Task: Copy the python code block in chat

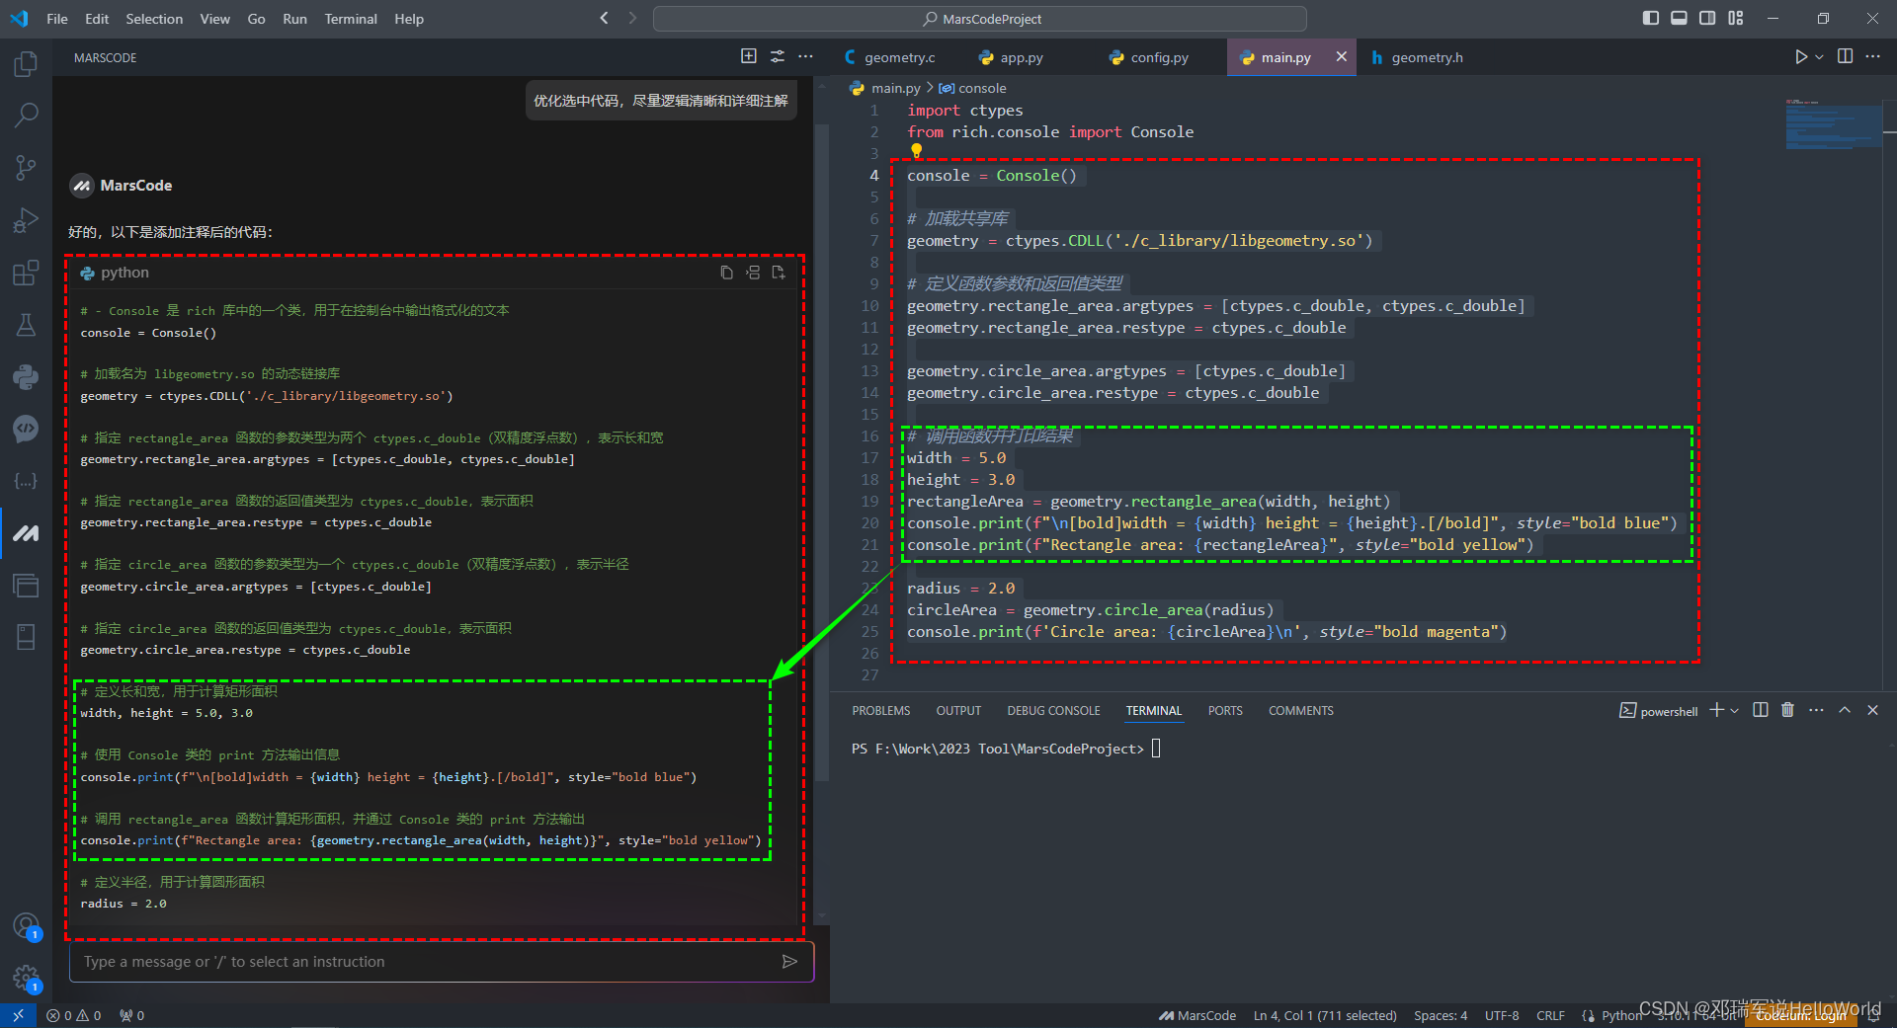Action: (x=726, y=273)
